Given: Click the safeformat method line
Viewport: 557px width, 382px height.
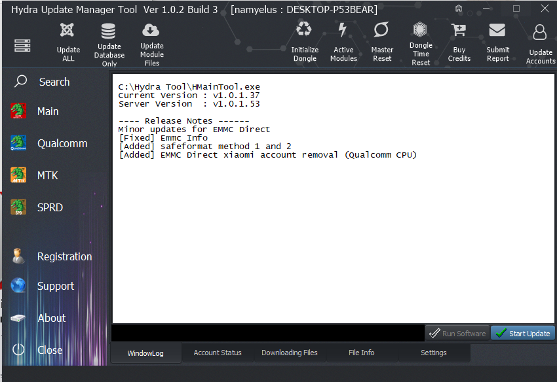Looking at the screenshot, I should tap(205, 147).
